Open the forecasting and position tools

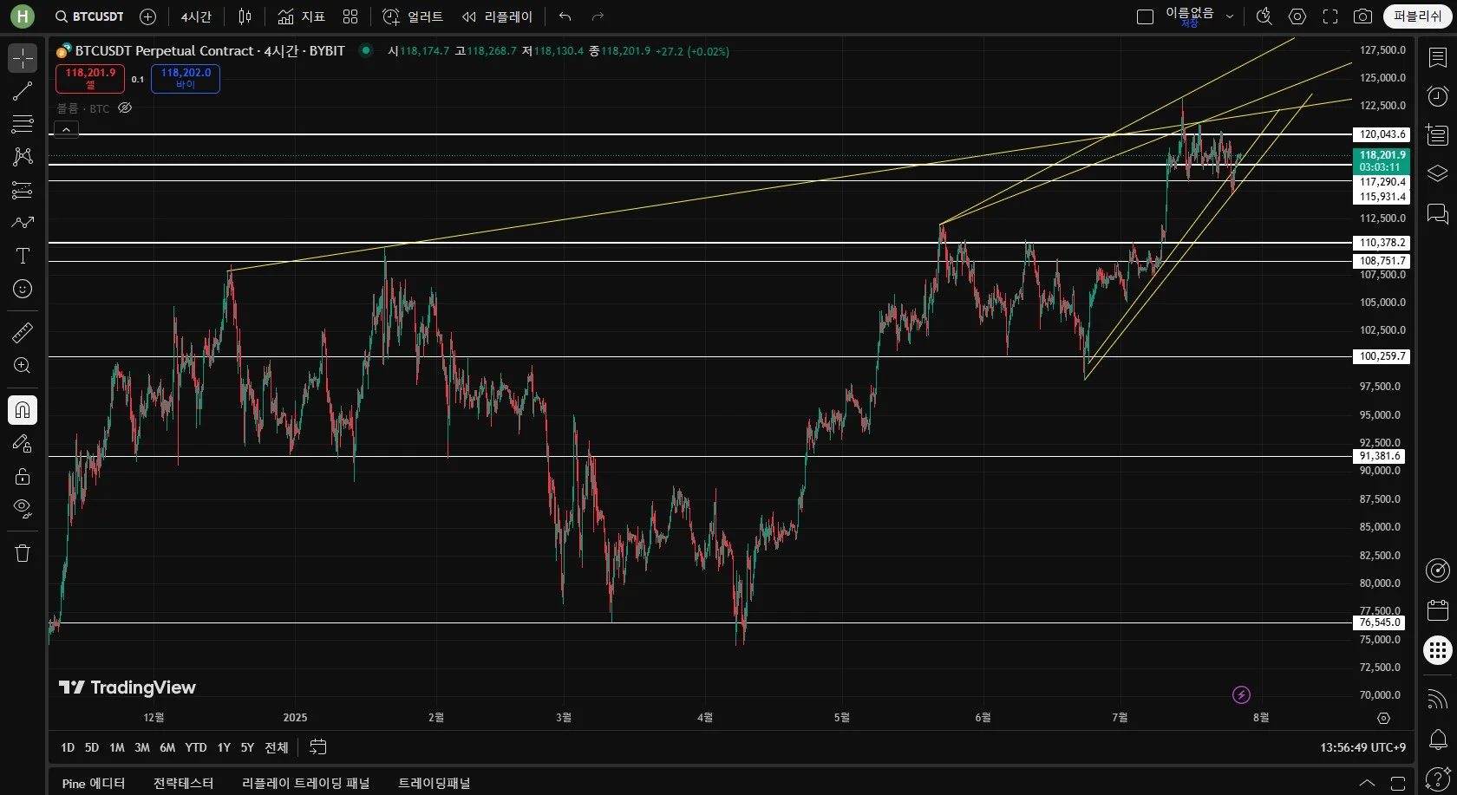[x=23, y=190]
